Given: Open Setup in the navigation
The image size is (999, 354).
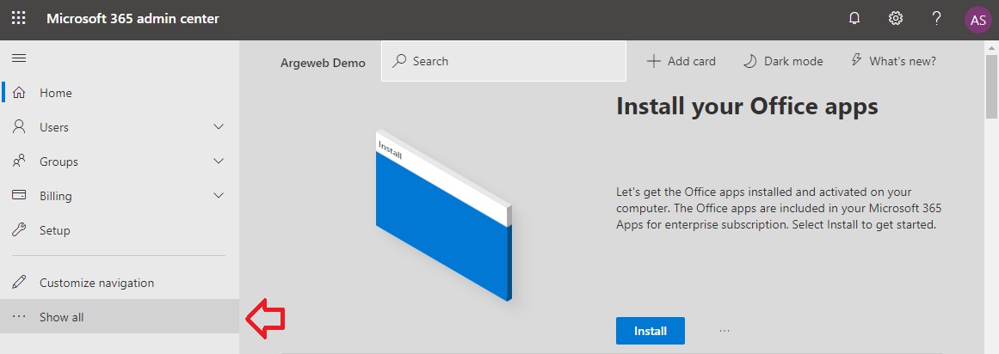Looking at the screenshot, I should tap(120, 230).
